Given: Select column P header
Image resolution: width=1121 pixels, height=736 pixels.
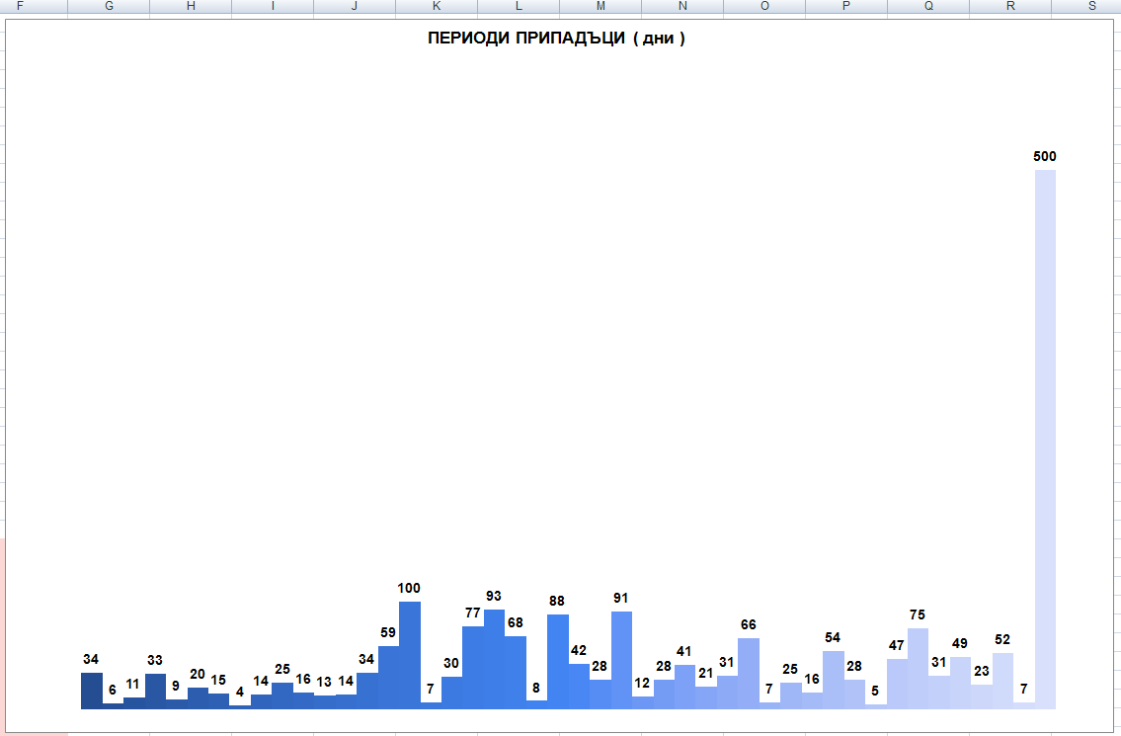Looking at the screenshot, I should [846, 6].
